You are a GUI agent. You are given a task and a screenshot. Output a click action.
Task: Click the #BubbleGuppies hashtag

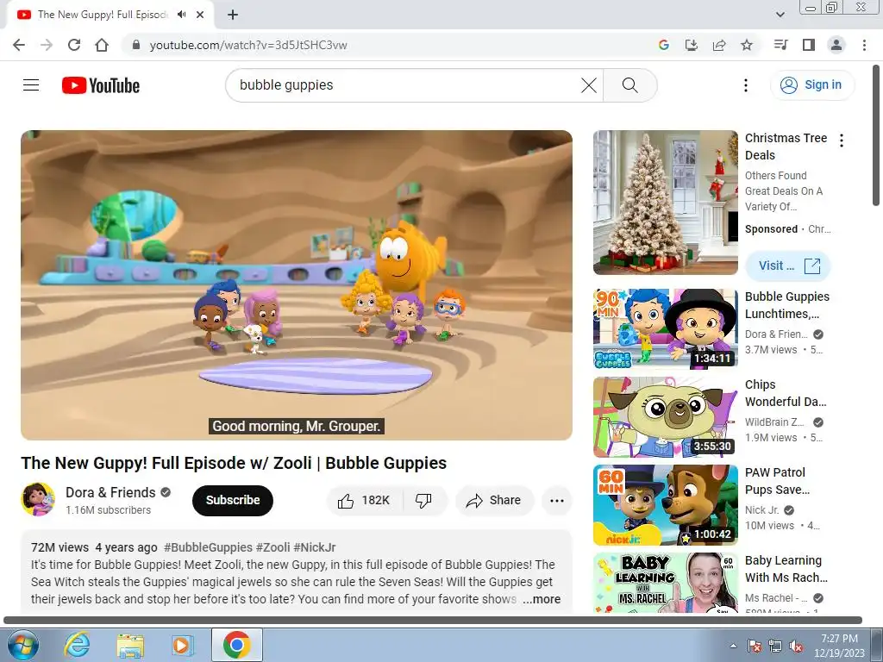(208, 547)
